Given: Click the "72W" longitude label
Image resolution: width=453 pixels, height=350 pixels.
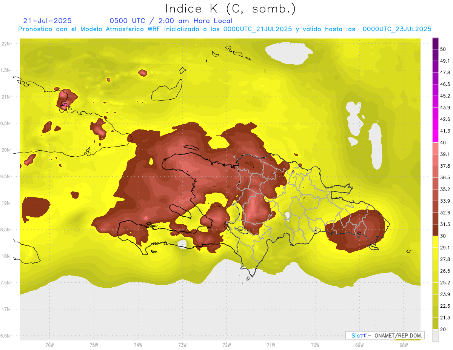Looking at the screenshot, I should point(226,345).
